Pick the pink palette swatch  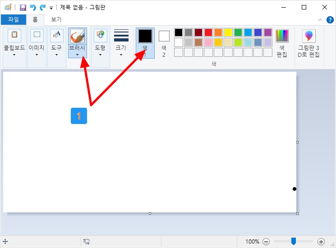[208, 42]
